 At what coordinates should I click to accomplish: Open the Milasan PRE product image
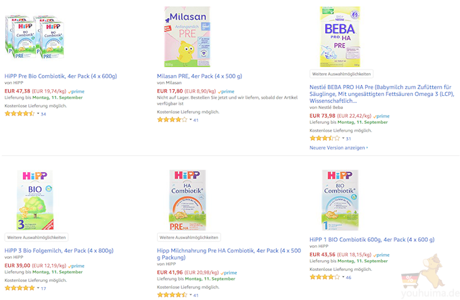click(187, 37)
